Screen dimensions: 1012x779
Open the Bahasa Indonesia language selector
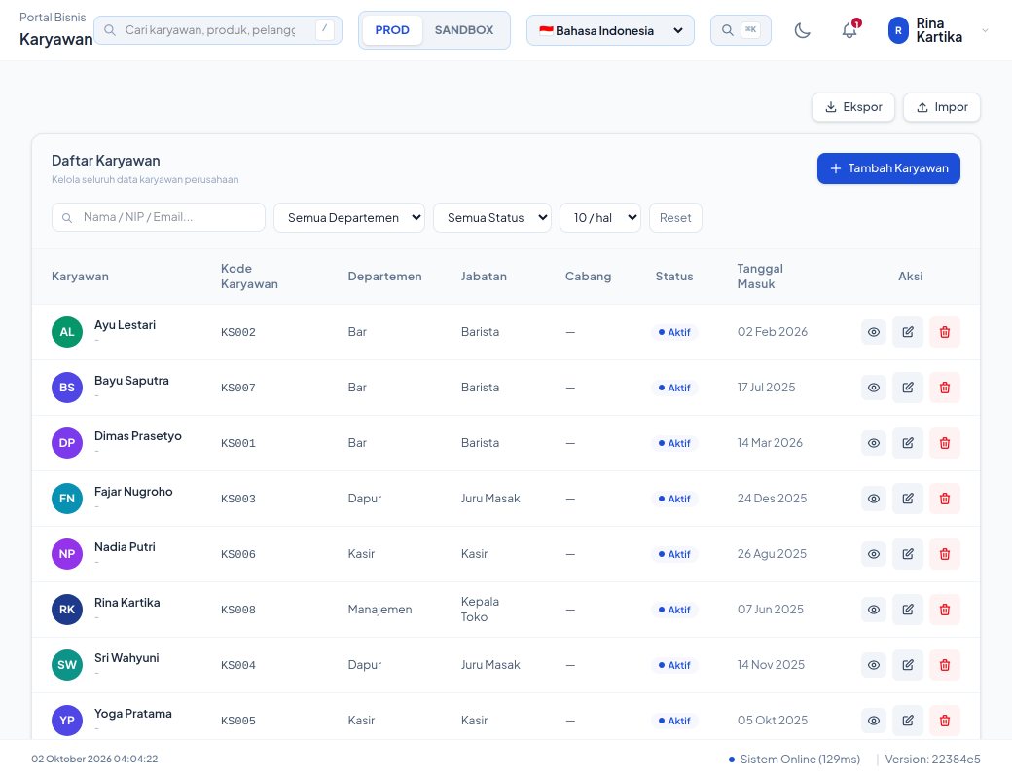click(610, 30)
